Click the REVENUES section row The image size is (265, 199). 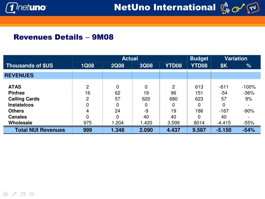132,75
